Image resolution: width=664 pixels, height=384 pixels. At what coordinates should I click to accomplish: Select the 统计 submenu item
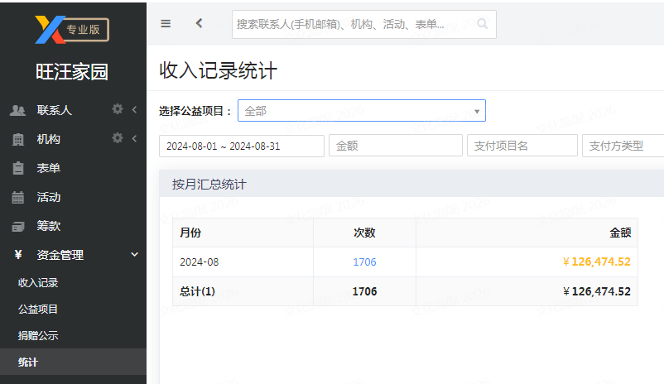tap(73, 362)
